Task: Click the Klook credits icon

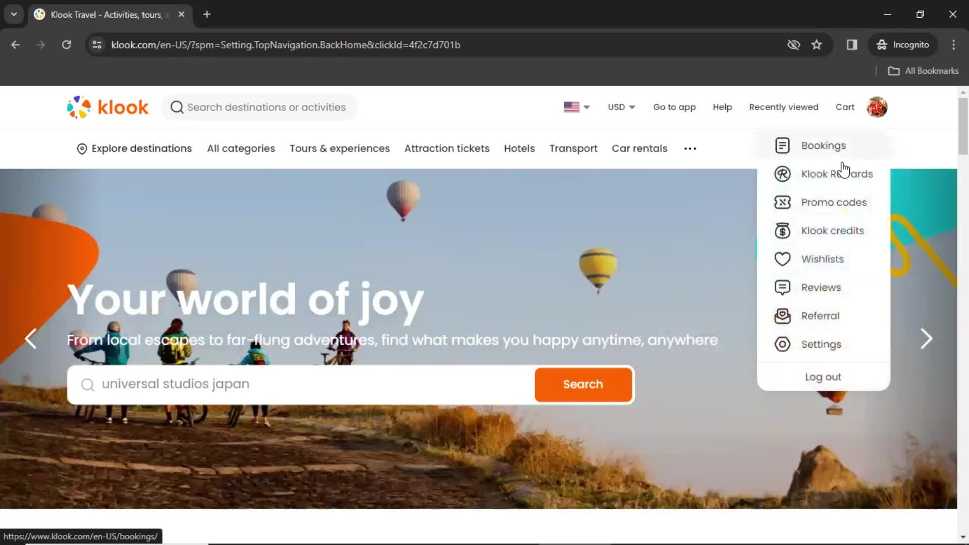Action: (x=782, y=230)
